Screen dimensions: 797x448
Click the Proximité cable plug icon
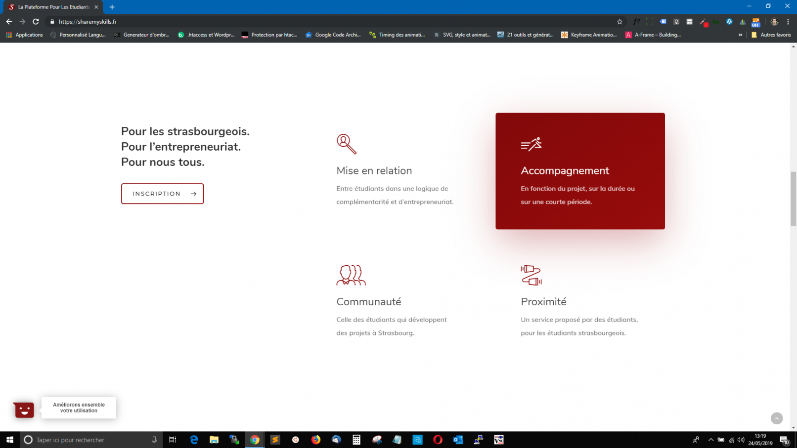(531, 275)
